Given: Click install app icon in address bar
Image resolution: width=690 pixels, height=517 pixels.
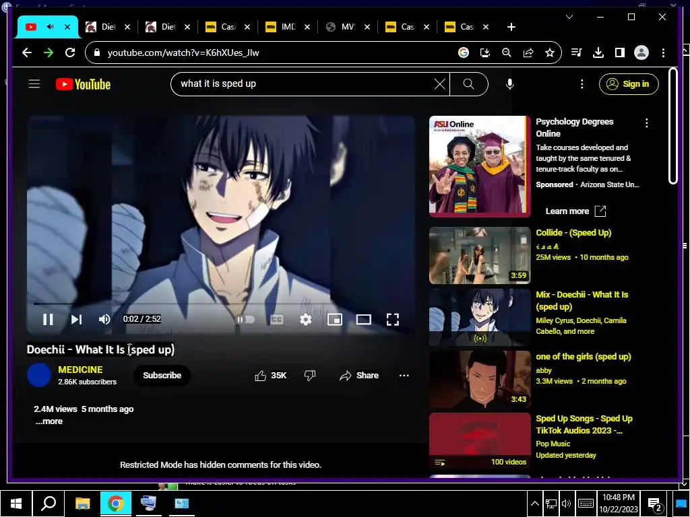Looking at the screenshot, I should pos(485,53).
